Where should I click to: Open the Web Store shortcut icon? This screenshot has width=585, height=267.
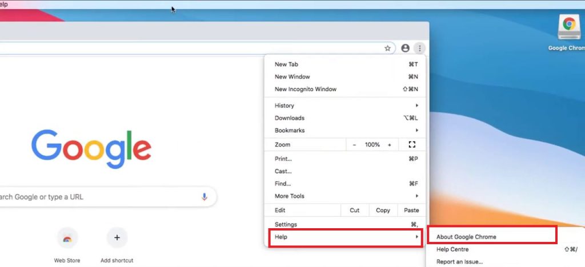[67, 237]
